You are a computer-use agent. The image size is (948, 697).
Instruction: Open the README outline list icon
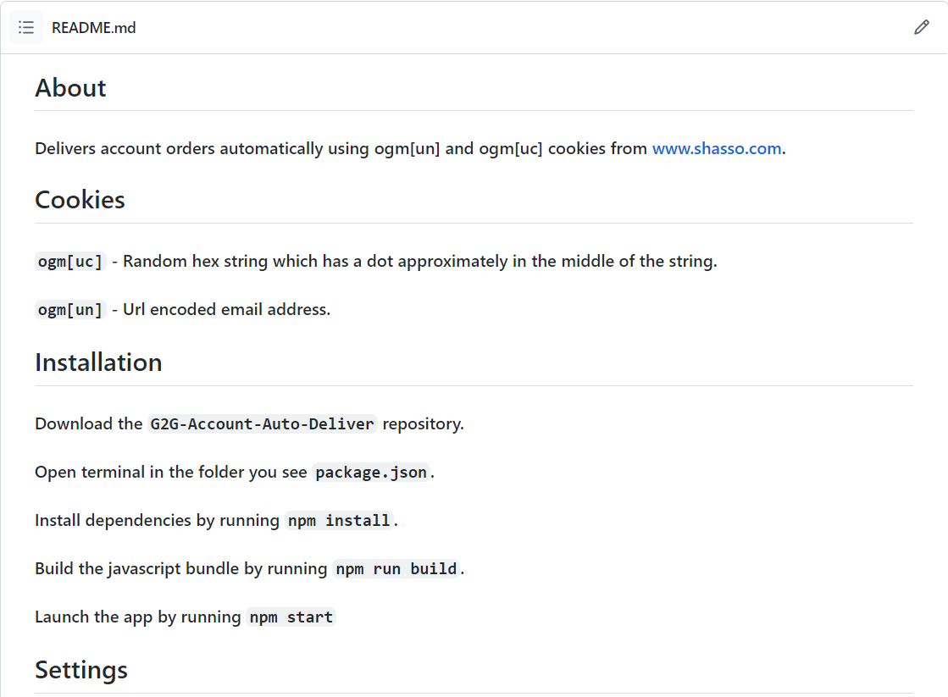(26, 28)
